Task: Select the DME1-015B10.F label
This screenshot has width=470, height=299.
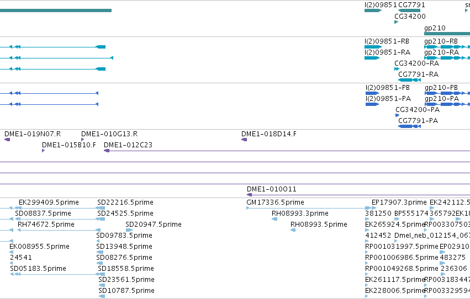Action: click(x=69, y=145)
